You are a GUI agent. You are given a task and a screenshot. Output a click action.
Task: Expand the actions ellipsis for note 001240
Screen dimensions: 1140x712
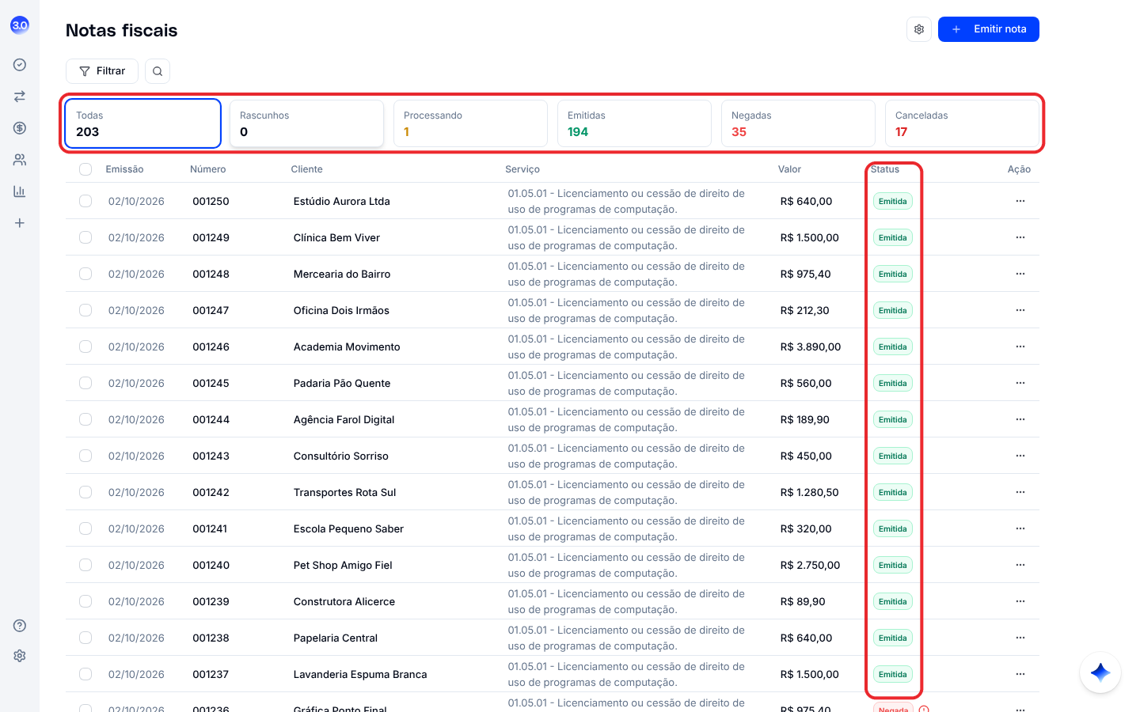pos(1020,565)
